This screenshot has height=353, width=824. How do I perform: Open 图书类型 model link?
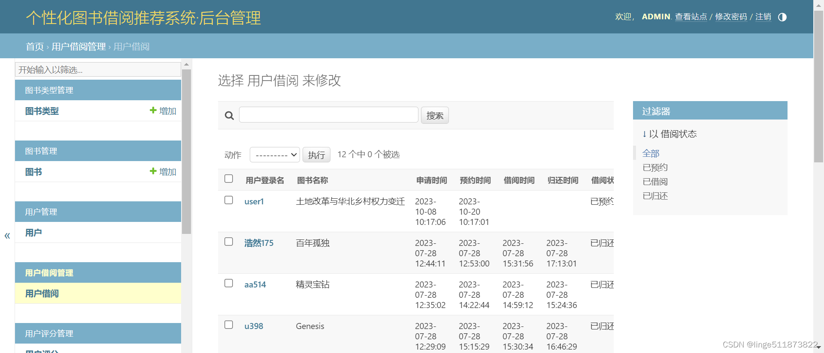tap(42, 111)
